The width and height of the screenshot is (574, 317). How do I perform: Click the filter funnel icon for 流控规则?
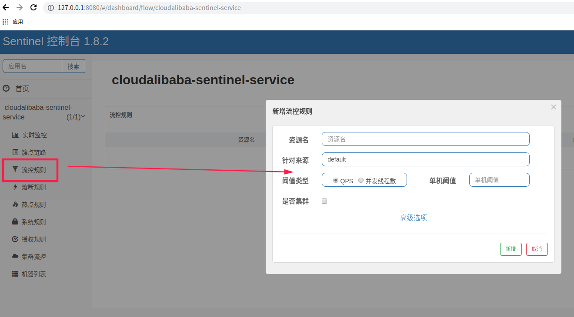pyautogui.click(x=15, y=170)
